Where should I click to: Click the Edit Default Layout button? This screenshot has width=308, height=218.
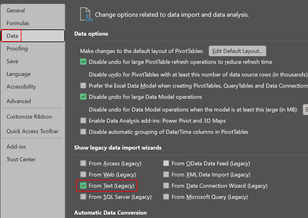(x=238, y=51)
